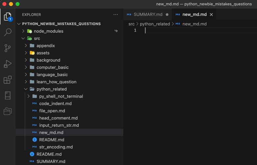Open Explorer more actions ellipsis menu

116,14
